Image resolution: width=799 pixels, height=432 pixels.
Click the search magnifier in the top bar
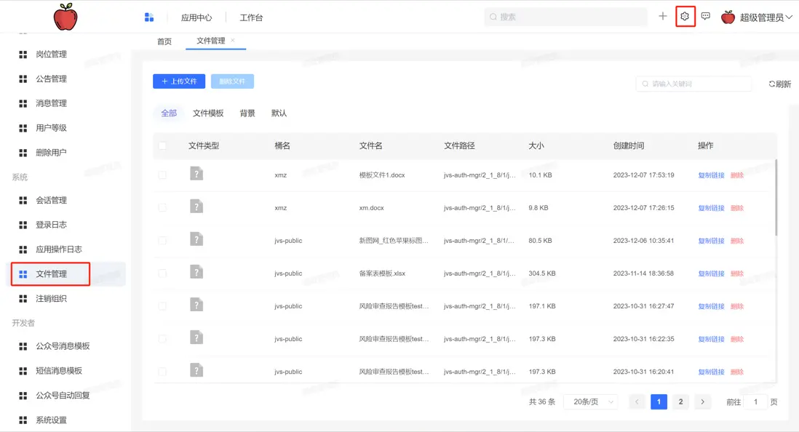point(492,16)
